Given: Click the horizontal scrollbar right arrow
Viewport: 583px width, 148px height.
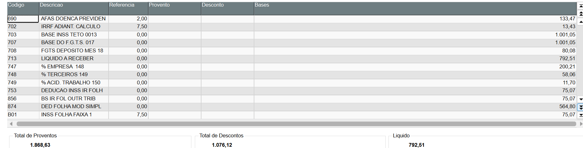Looking at the screenshot, I should [x=581, y=124].
